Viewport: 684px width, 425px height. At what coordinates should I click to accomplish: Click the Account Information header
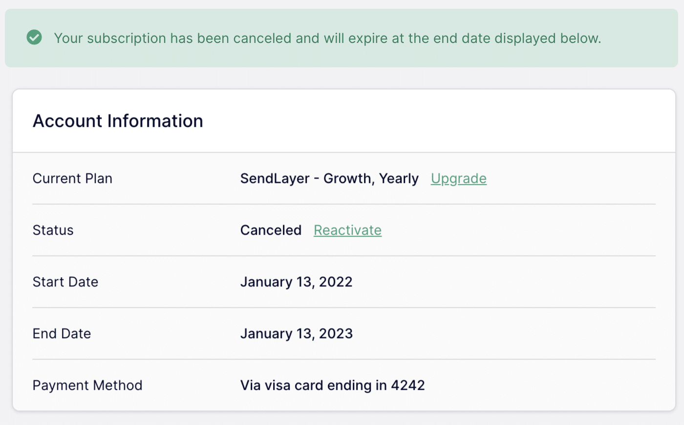(x=118, y=121)
